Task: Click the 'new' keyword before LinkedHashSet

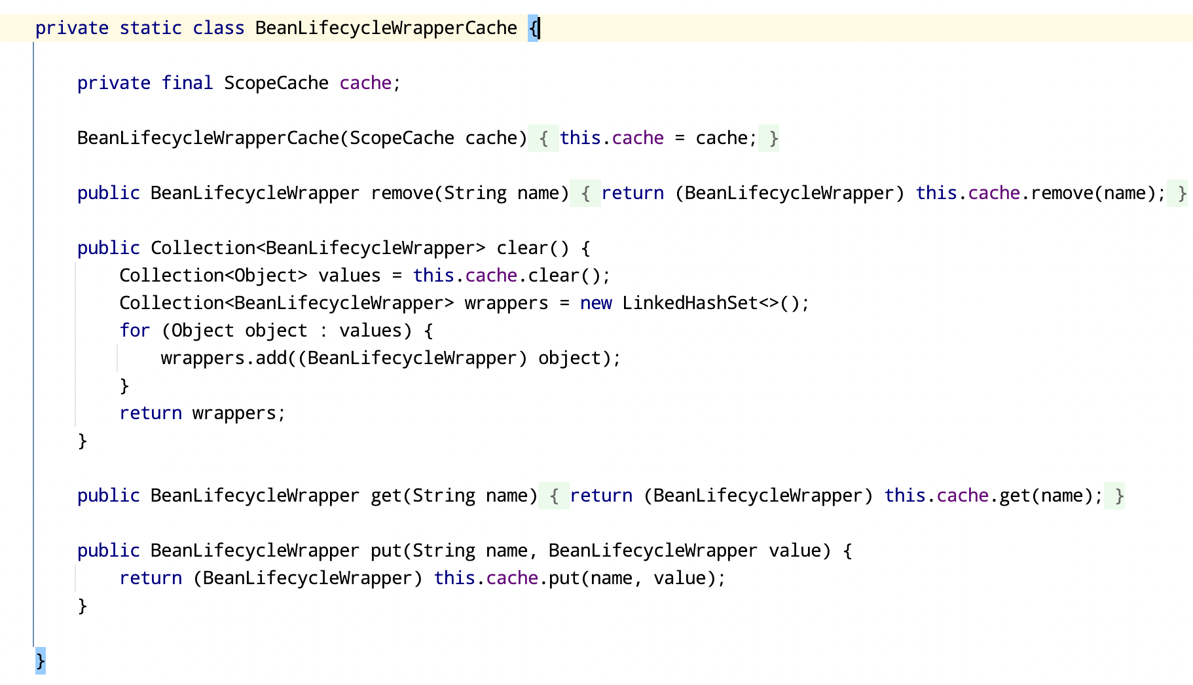Action: pos(596,303)
